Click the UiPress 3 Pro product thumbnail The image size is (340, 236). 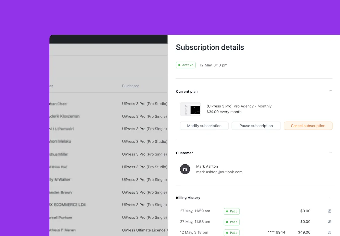pyautogui.click(x=190, y=109)
